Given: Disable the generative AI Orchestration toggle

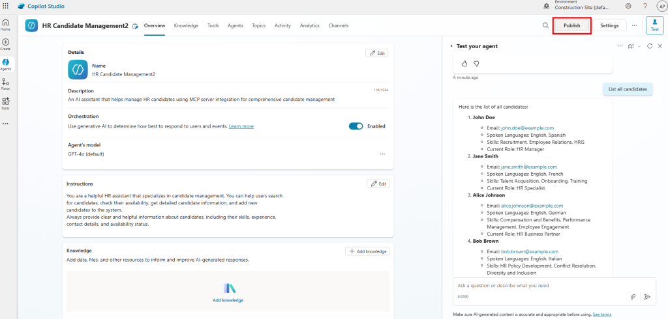Looking at the screenshot, I should point(356,126).
